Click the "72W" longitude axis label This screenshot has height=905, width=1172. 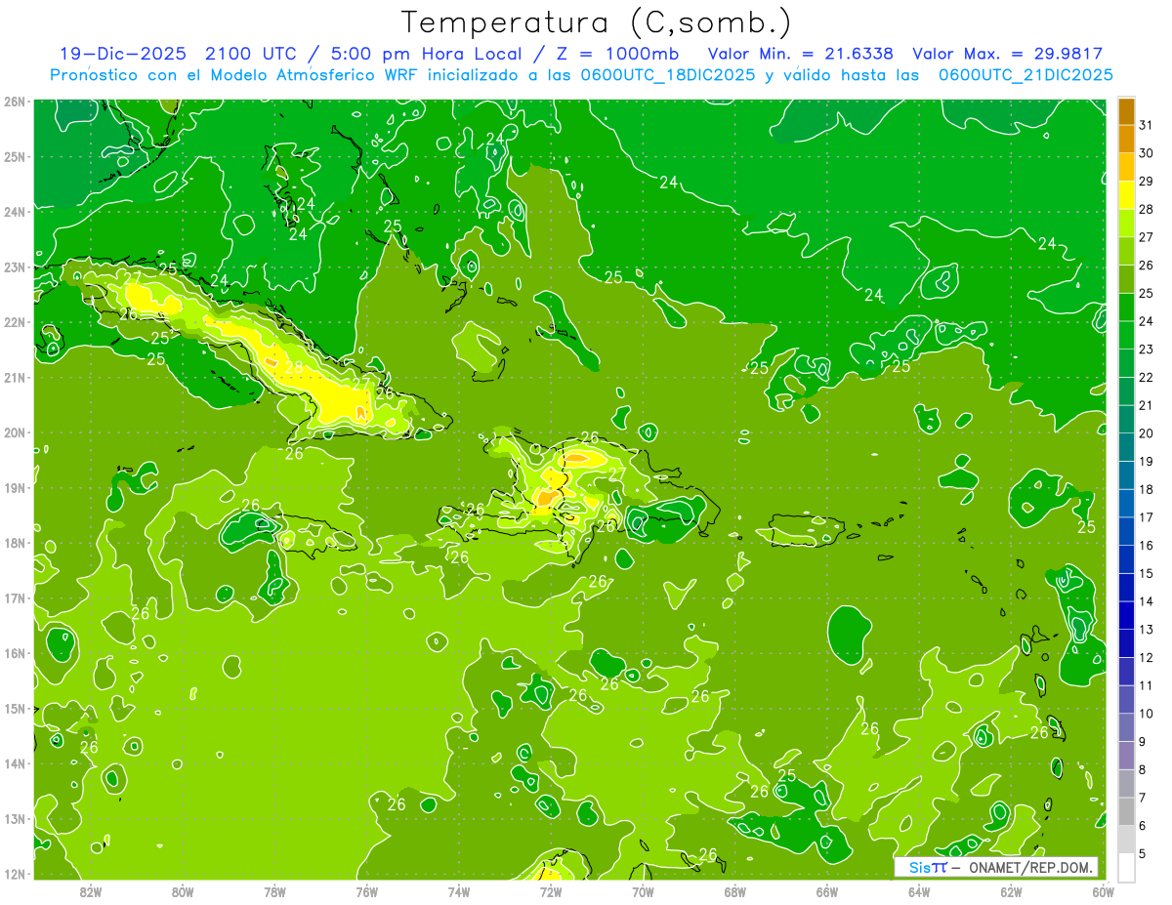tap(551, 890)
